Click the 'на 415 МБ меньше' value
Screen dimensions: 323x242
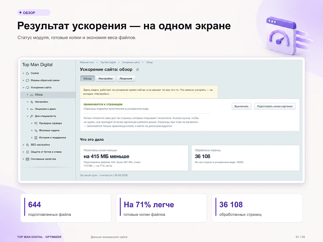click(106, 156)
